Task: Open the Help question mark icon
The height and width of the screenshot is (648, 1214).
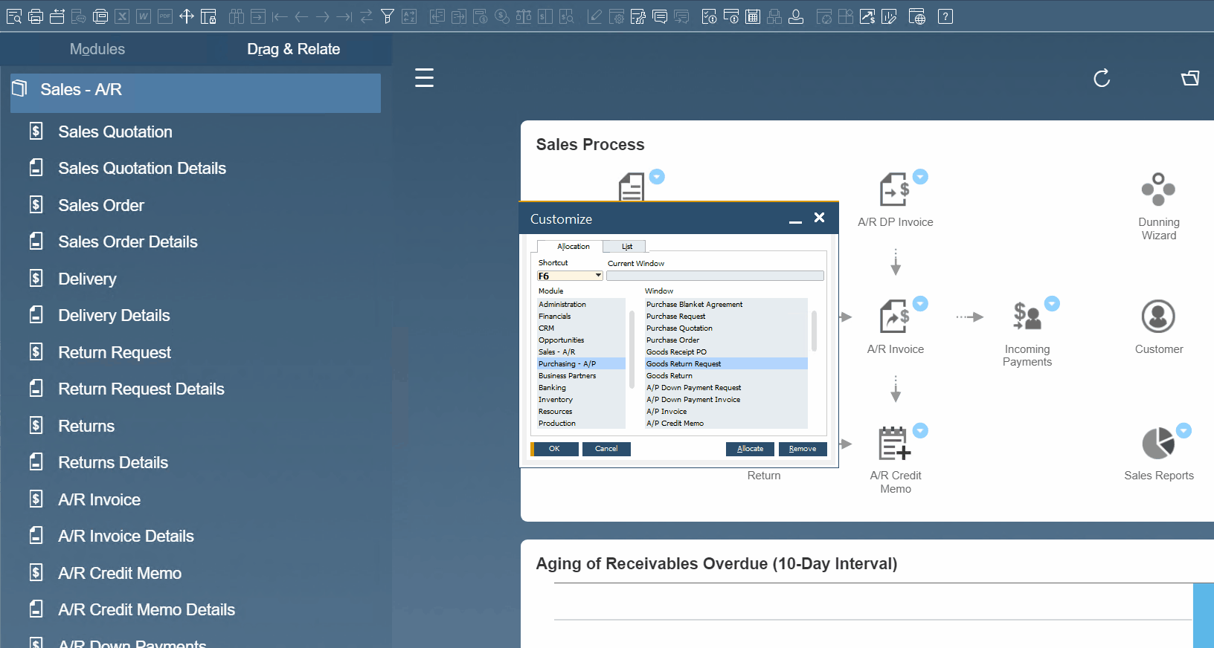Action: (945, 16)
